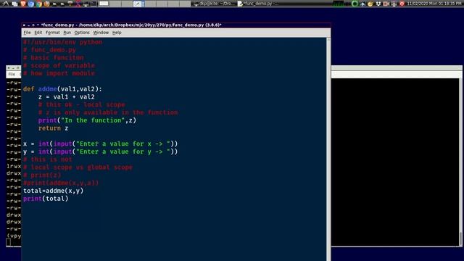
Task: Click the '# func_demo.py' comment line
Action: point(49,50)
